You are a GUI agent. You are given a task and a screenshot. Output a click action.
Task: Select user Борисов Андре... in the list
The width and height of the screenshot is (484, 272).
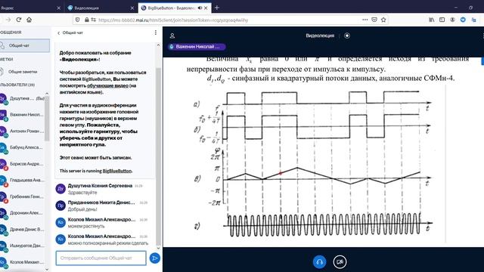[22, 163]
